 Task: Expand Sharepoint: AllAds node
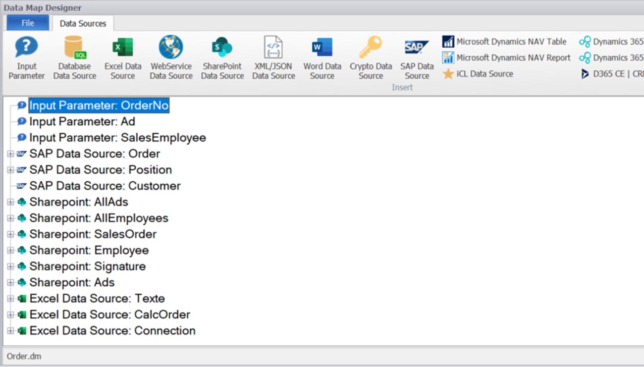(x=10, y=202)
